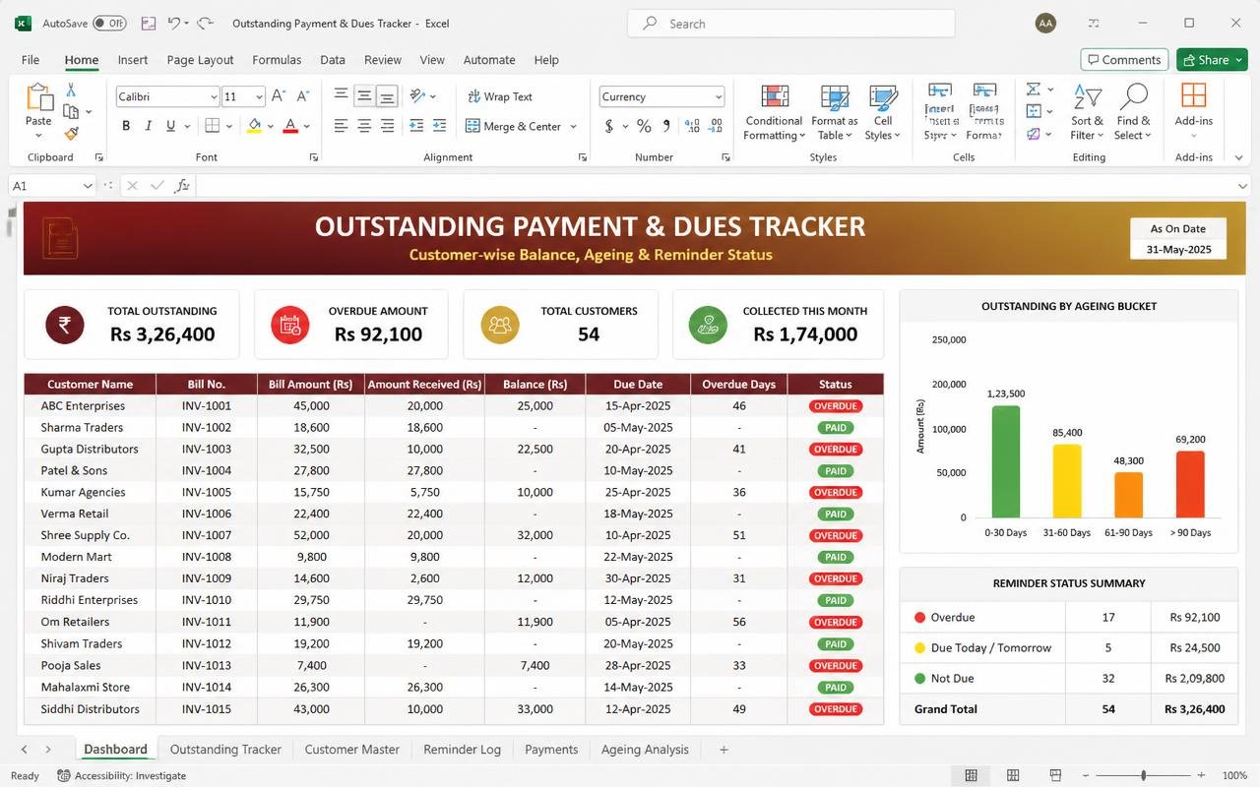1260x787 pixels.
Task: Click the red Font Color swatch
Action: pyautogui.click(x=290, y=126)
